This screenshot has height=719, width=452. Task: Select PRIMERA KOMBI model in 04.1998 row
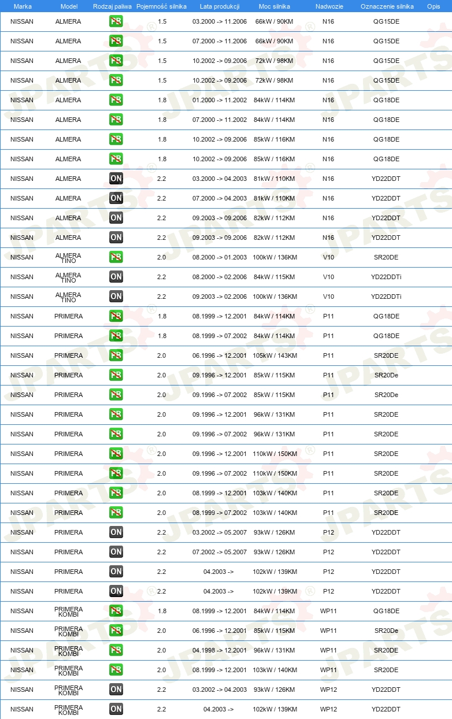click(68, 651)
